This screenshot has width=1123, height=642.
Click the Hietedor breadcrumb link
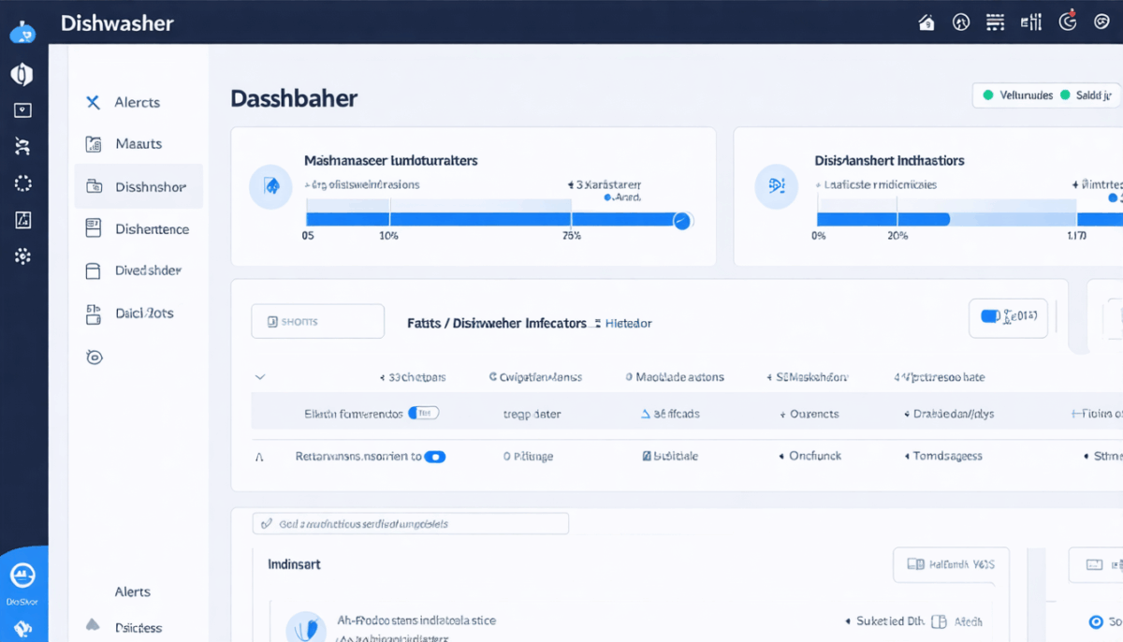coord(629,323)
